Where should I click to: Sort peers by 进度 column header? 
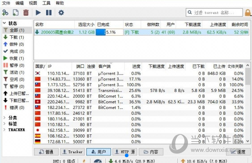133,67
